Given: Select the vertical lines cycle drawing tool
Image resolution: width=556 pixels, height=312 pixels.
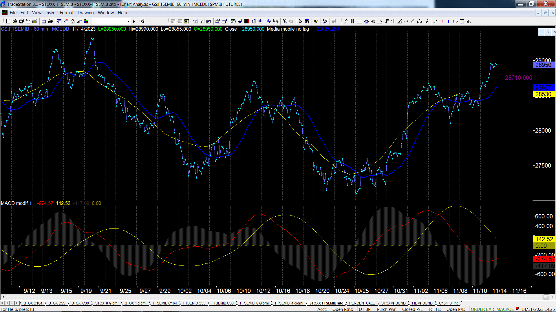Looking at the screenshot, I should 353,21.
